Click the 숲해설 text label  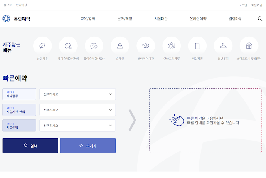tap(120, 59)
